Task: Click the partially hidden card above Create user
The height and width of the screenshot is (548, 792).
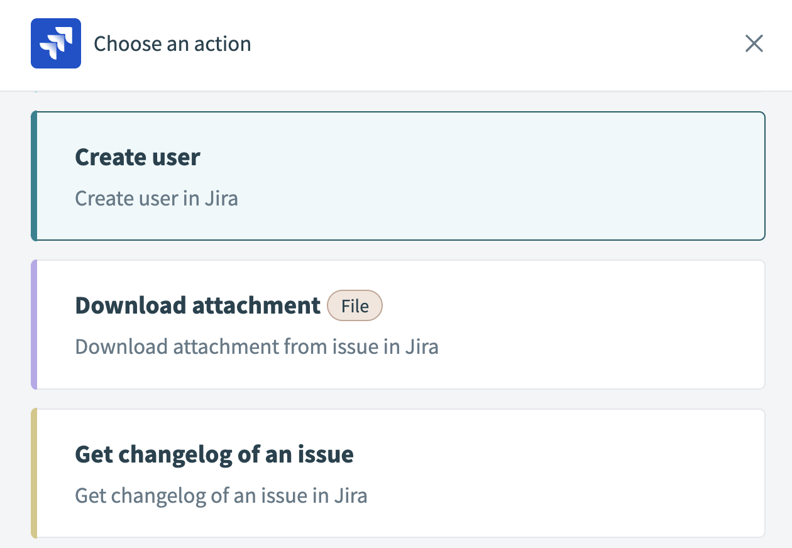Action: point(397,92)
